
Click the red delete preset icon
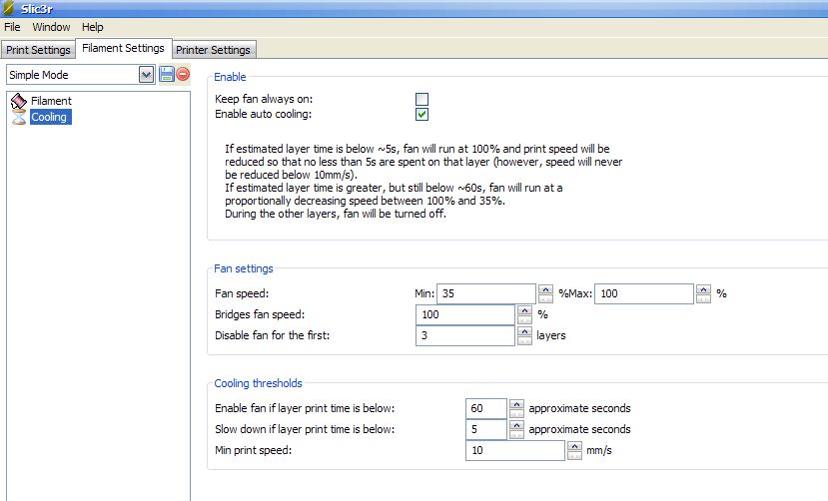183,74
